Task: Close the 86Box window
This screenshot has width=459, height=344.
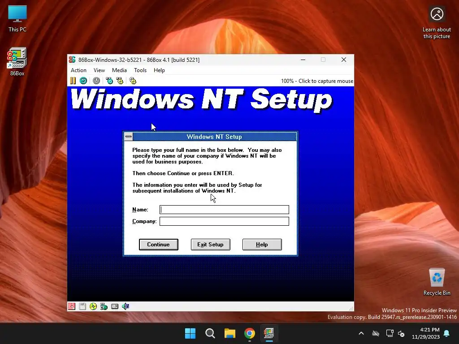Action: pyautogui.click(x=344, y=60)
